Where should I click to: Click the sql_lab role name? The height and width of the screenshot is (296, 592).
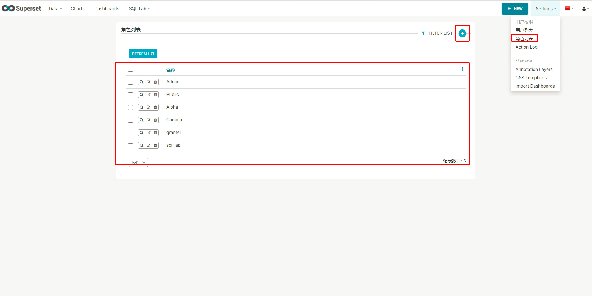click(x=174, y=145)
